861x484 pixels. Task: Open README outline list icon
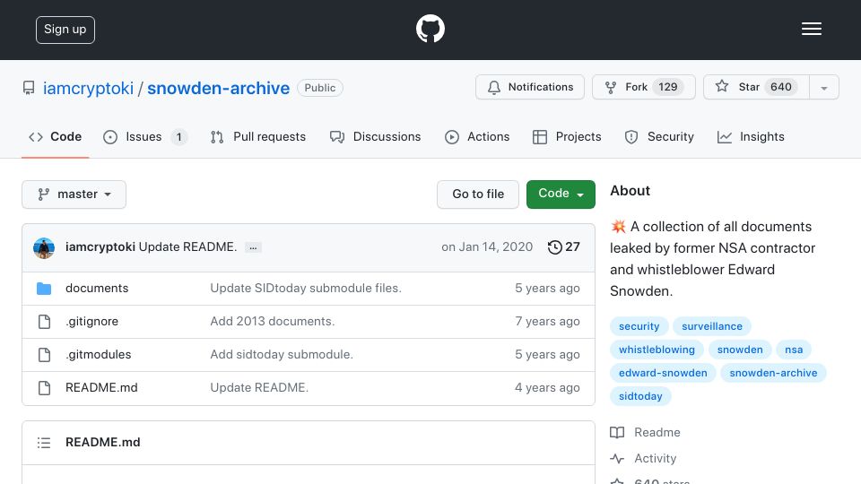tap(44, 442)
